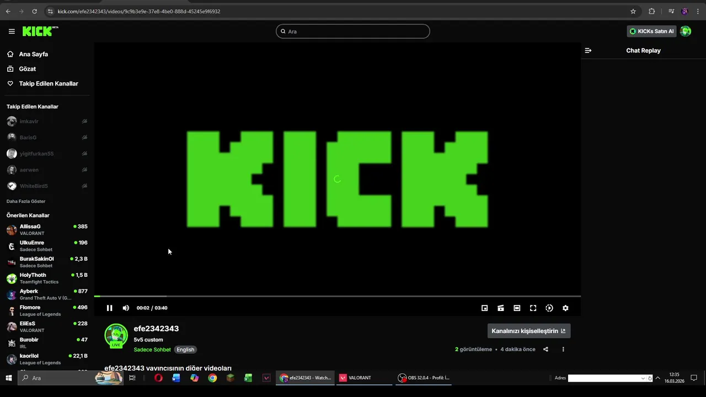Viewport: 706px width, 397px height.
Task: Buy KICKs with KICKs Satın Al
Action: [651, 31]
